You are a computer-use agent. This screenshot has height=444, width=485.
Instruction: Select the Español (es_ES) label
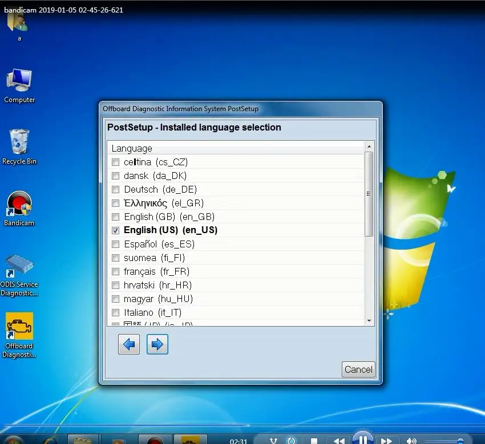pos(159,244)
